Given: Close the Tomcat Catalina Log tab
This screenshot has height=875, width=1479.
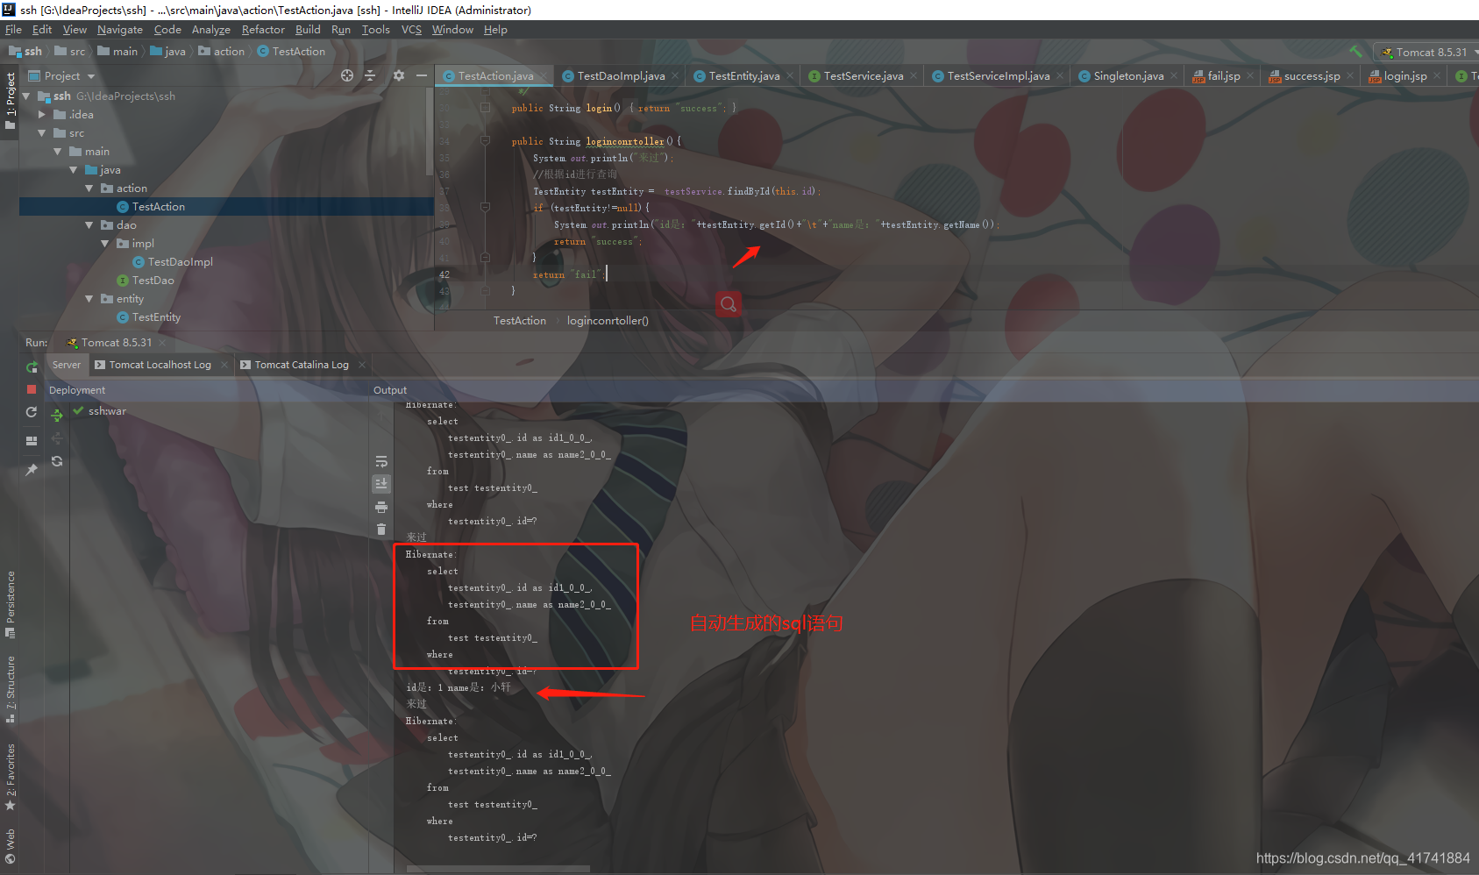Looking at the screenshot, I should point(362,365).
